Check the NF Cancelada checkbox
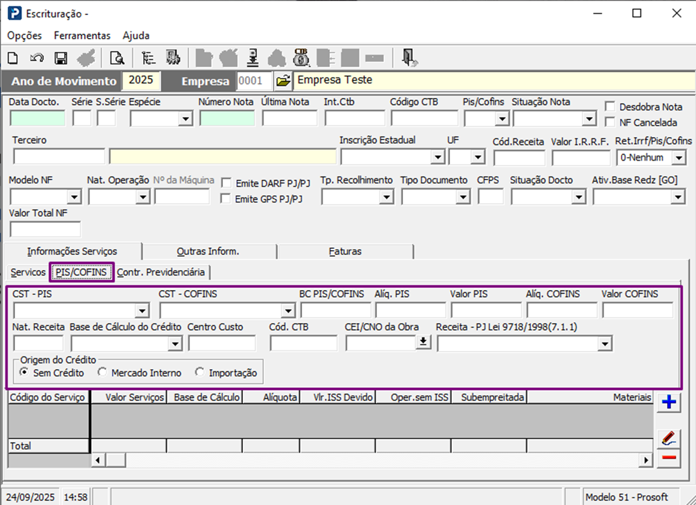This screenshot has width=696, height=505. pyautogui.click(x=610, y=123)
